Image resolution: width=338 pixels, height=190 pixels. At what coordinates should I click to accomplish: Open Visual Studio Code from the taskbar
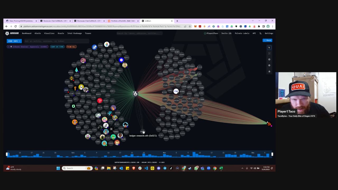tap(146, 168)
